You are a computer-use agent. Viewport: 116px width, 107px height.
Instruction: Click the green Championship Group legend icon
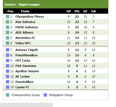(8, 95)
